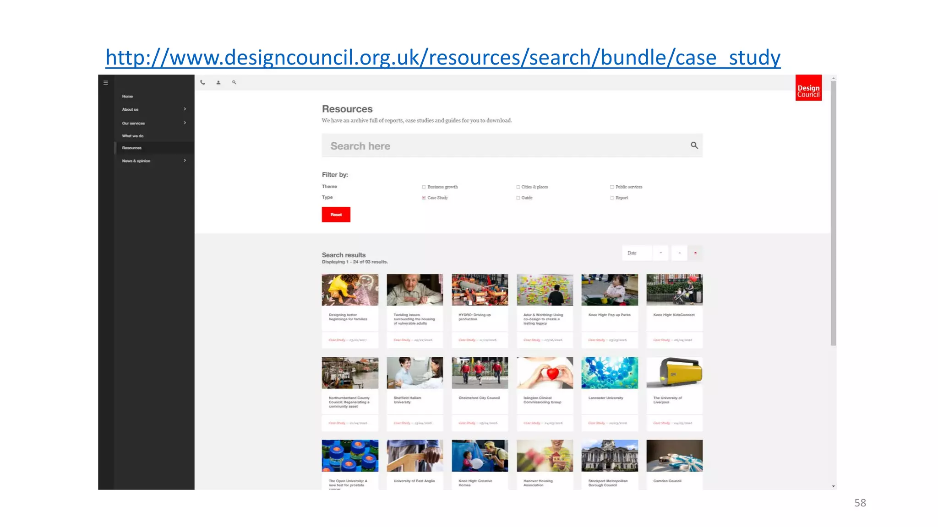Click the phone contact icon
Image resolution: width=938 pixels, height=527 pixels.
(x=202, y=82)
